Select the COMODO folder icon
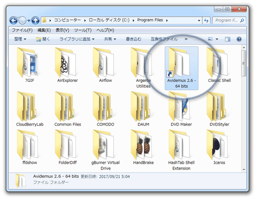This screenshot has width=256, height=199. tap(103, 107)
